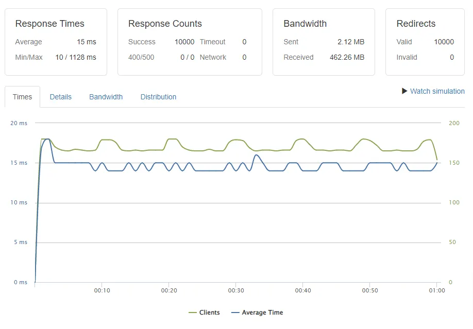Click the green Clients legend line marker
Image resolution: width=473 pixels, height=329 pixels.
(x=193, y=313)
